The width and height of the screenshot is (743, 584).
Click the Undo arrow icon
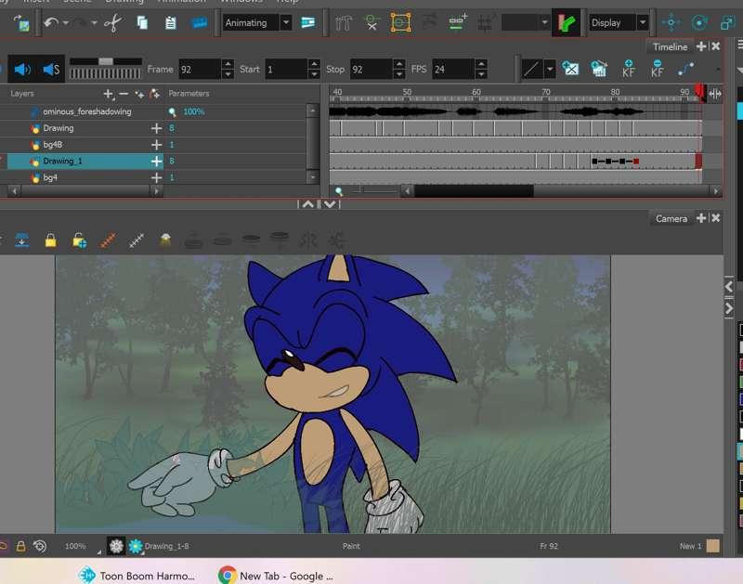[x=51, y=22]
